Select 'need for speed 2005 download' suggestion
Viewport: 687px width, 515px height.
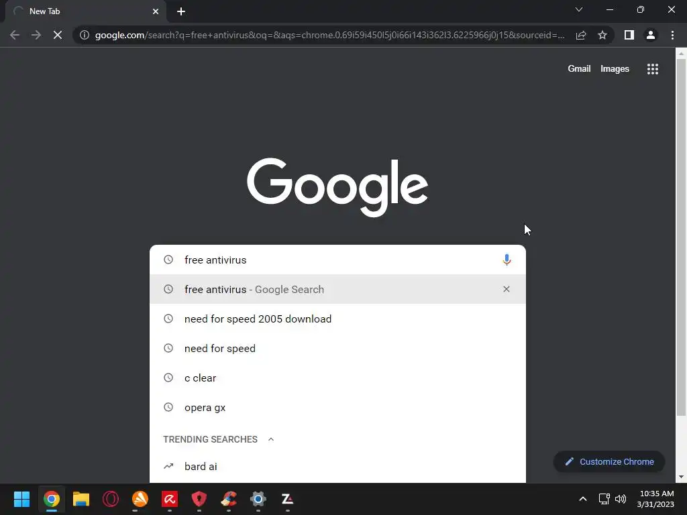coord(337,319)
